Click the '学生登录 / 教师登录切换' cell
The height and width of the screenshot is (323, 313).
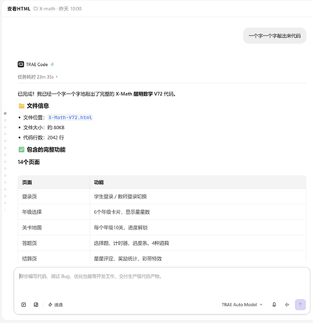[x=198, y=196]
